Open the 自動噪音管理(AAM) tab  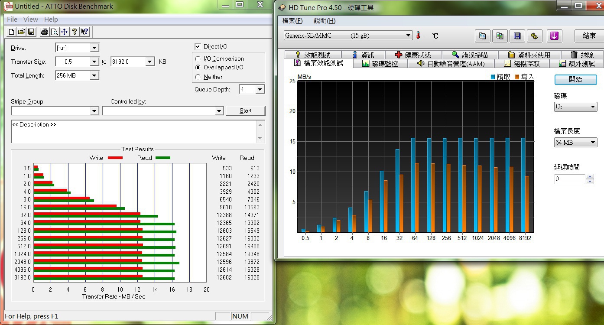[451, 64]
